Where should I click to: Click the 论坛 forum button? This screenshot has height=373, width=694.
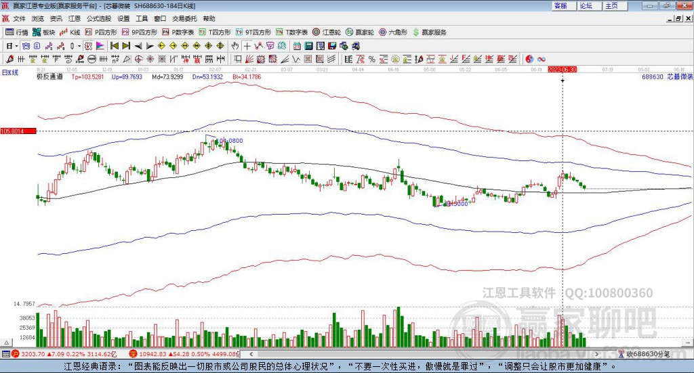(x=589, y=5)
